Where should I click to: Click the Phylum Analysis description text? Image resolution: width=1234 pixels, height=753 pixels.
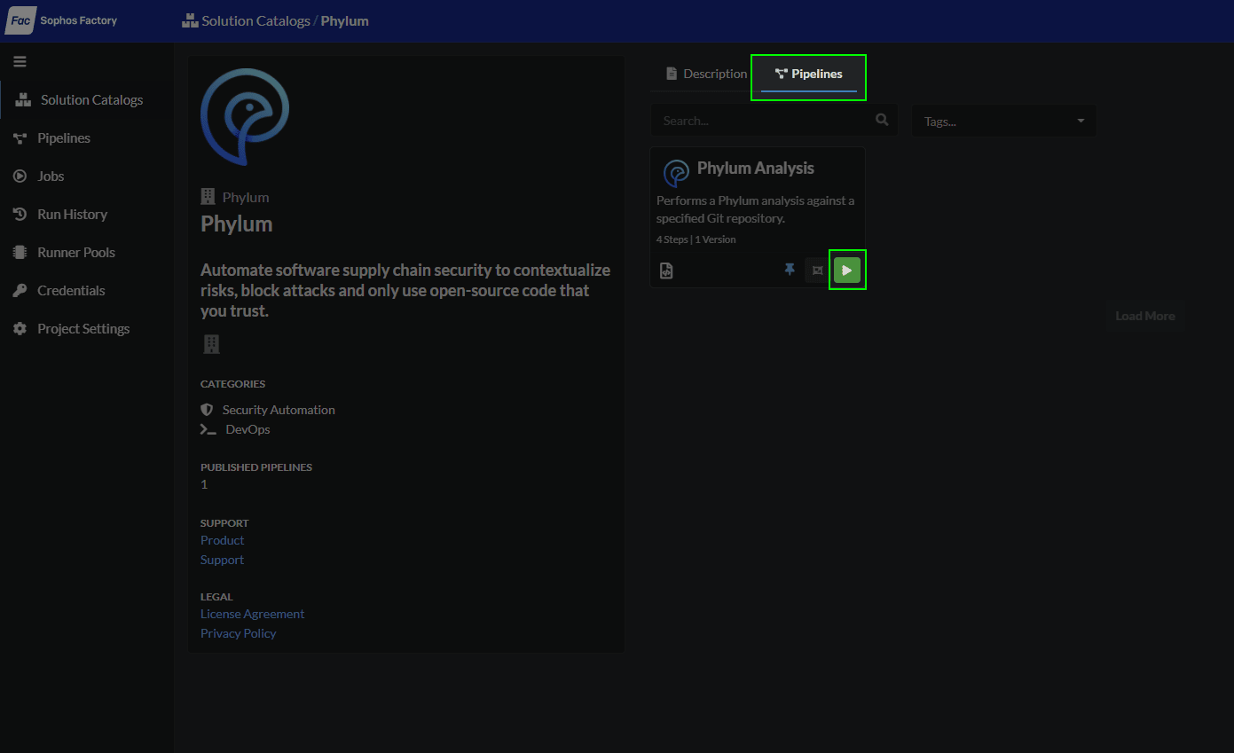point(756,209)
